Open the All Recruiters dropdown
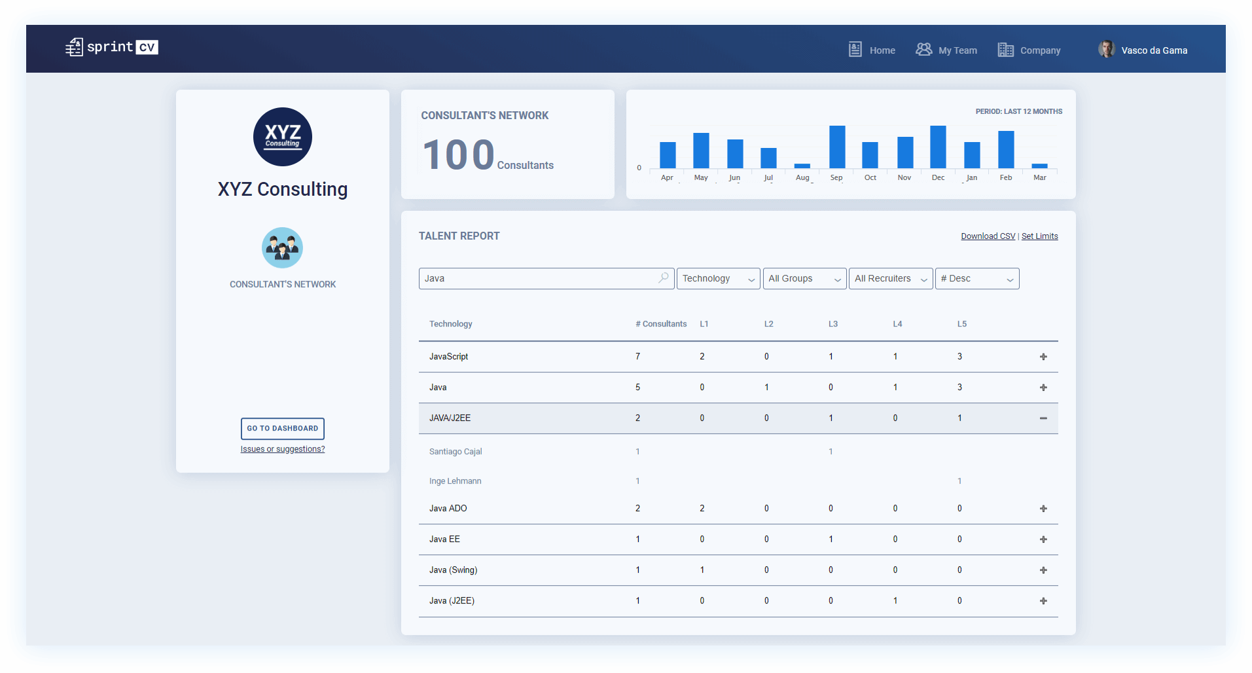1252x673 pixels. pyautogui.click(x=890, y=279)
